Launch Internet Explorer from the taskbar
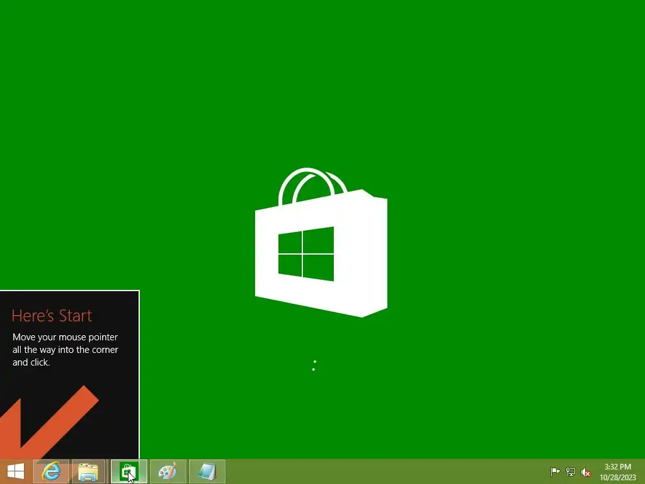This screenshot has height=484, width=645. 51,471
